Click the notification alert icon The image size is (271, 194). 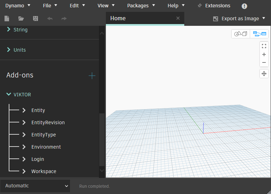[x=245, y=6]
